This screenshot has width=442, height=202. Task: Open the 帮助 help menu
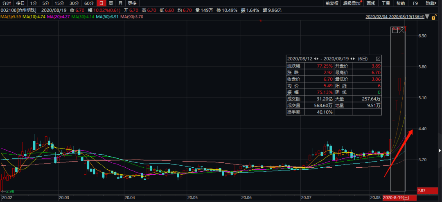400,3
